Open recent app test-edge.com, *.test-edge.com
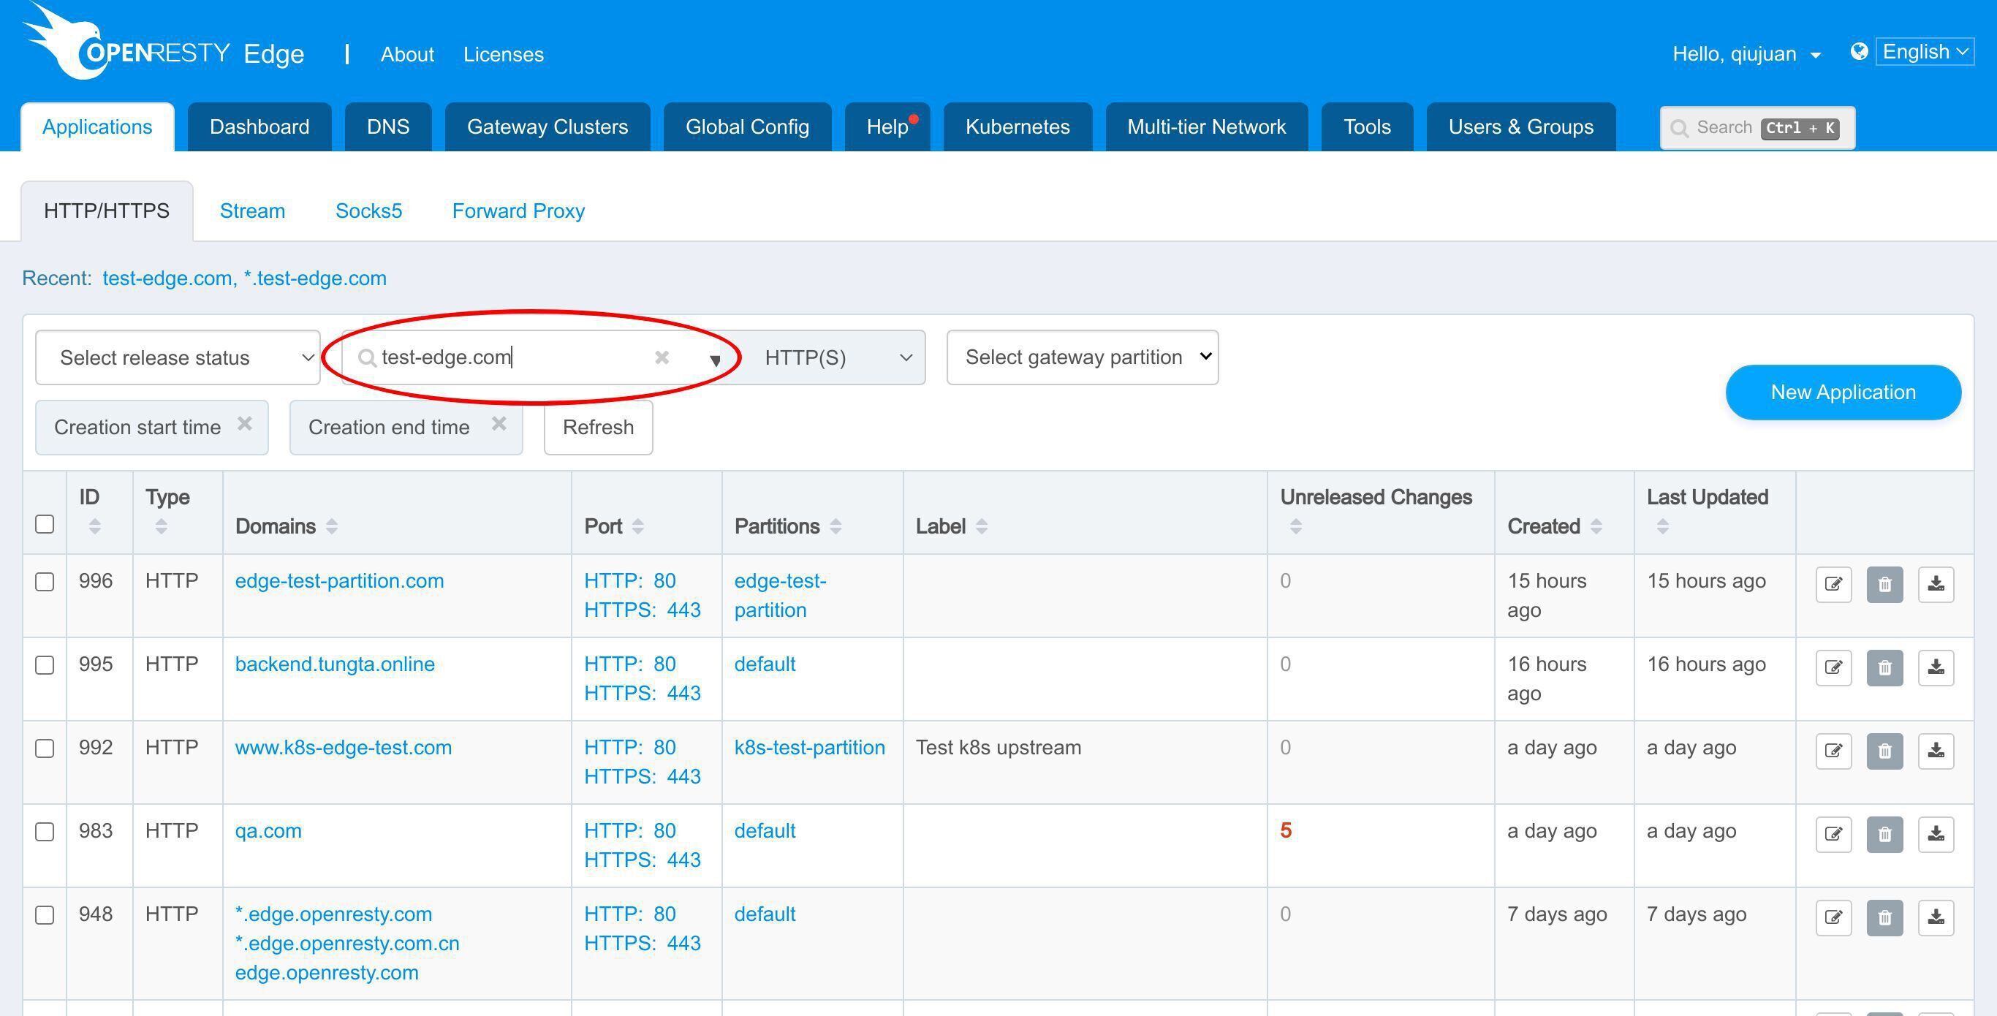This screenshot has width=1997, height=1016. 244,278
